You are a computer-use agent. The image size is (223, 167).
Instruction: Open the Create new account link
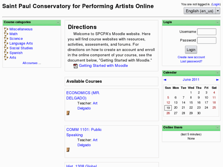click(191, 57)
